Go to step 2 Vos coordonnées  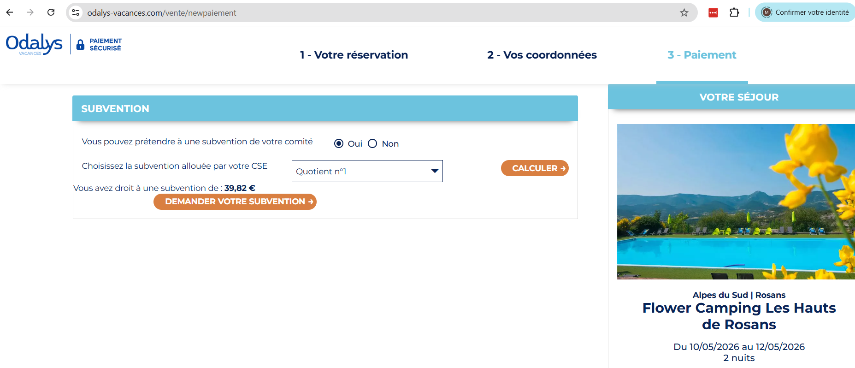542,55
